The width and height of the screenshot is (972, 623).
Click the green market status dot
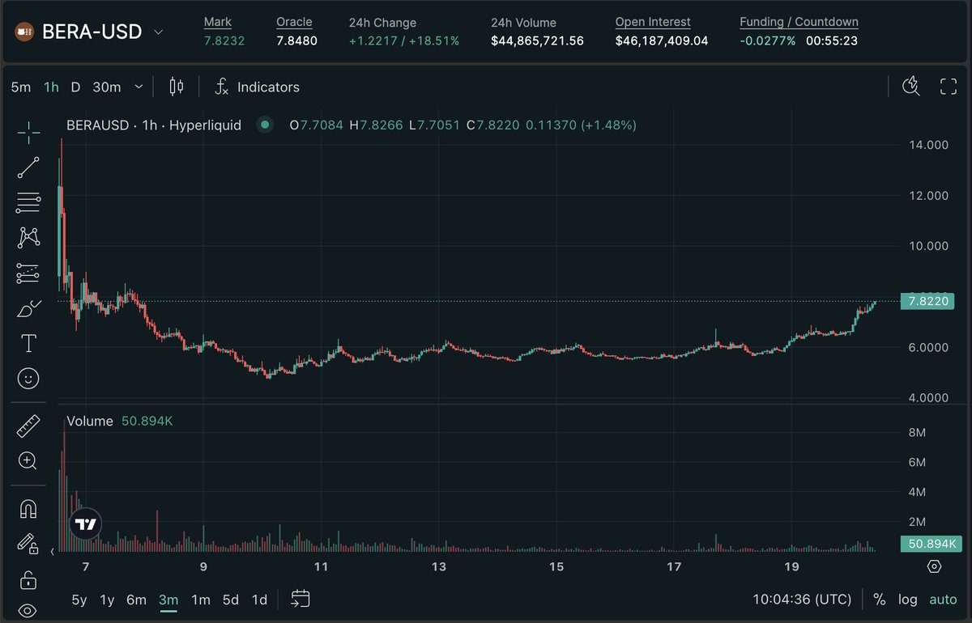click(x=264, y=125)
